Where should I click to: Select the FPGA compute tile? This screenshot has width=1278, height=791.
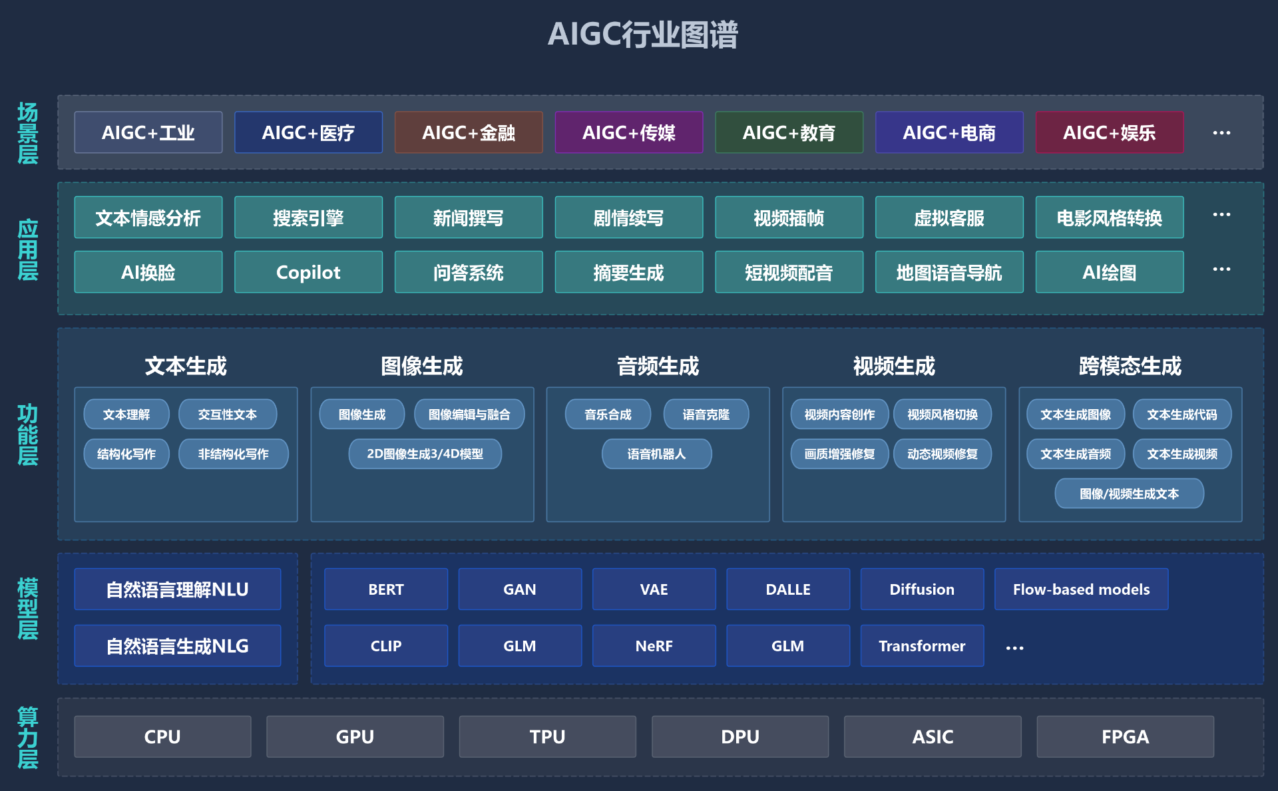[x=1125, y=736]
